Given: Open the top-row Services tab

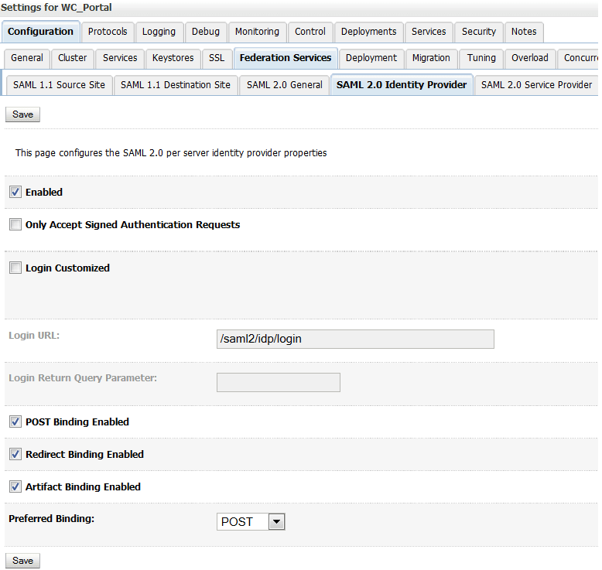Looking at the screenshot, I should tap(429, 32).
